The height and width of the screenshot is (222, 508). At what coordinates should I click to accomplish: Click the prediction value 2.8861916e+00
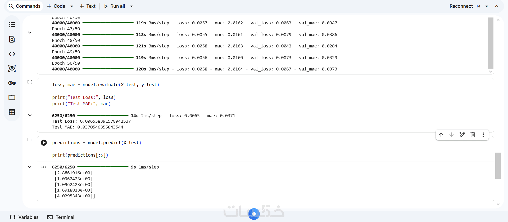point(74,173)
